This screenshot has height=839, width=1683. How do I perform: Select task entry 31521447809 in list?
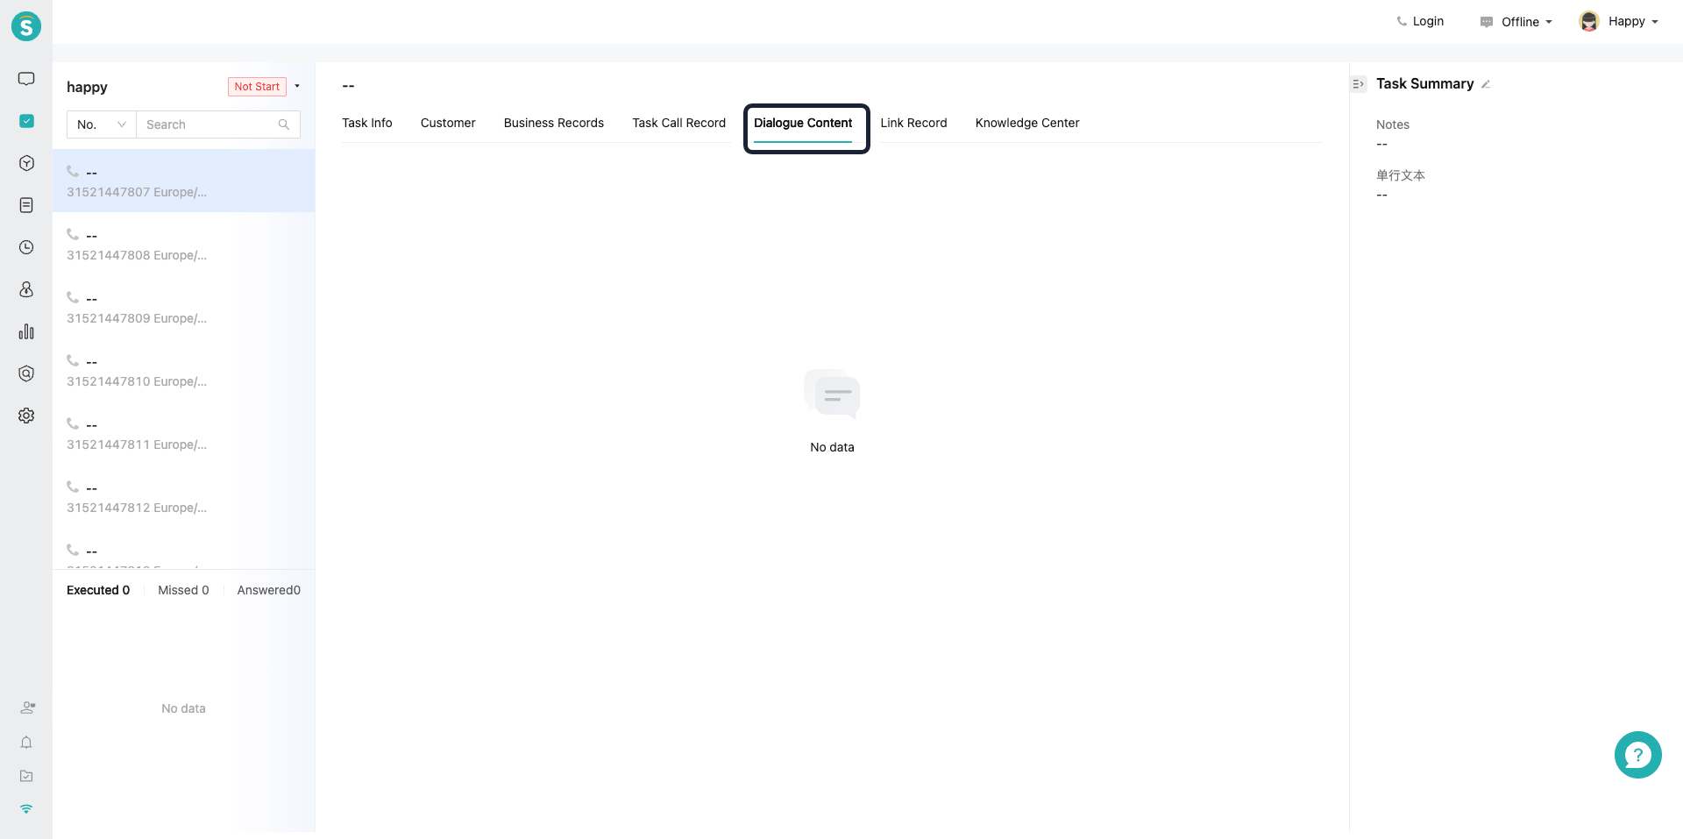pos(183,307)
